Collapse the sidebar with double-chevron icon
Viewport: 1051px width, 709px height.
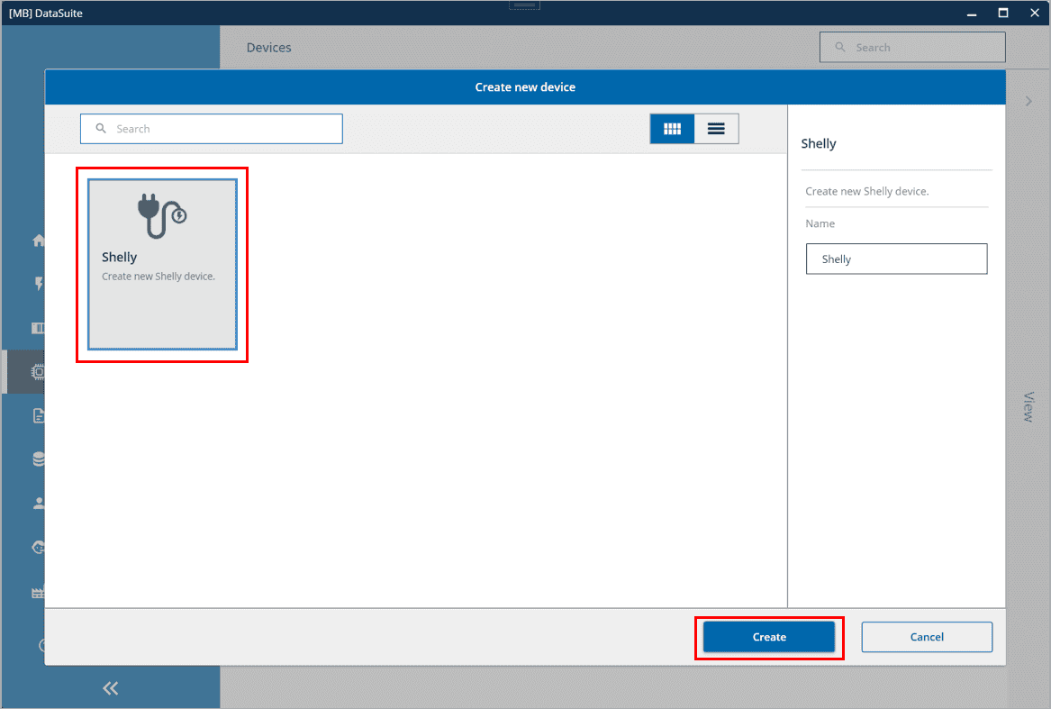click(111, 687)
